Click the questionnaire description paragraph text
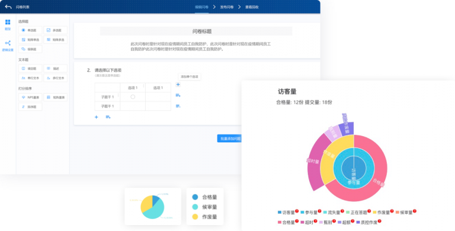Viewport: 455px width, 231px height. click(x=200, y=46)
